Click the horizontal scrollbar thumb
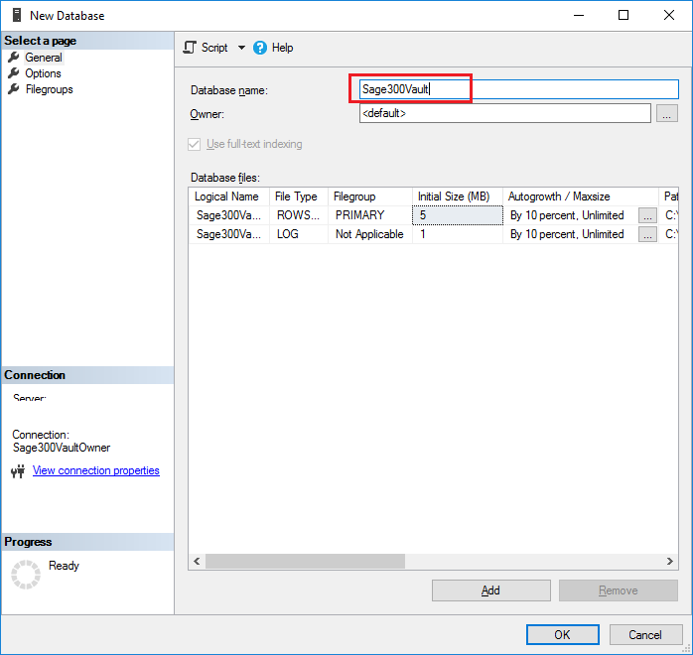This screenshot has height=655, width=693. (x=305, y=561)
